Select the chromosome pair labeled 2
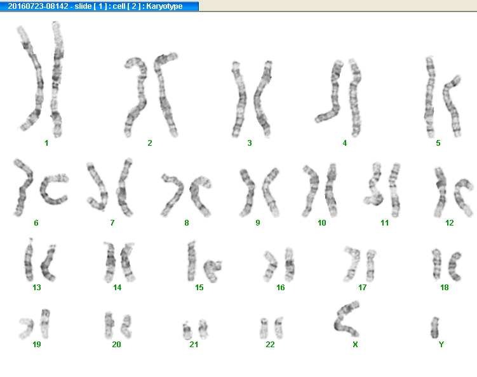The width and height of the screenshot is (477, 377). click(x=151, y=95)
